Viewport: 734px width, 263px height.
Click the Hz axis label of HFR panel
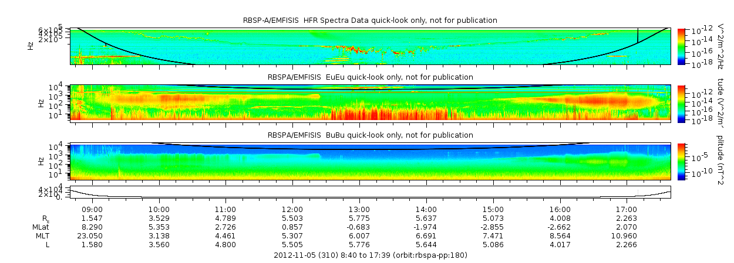(31, 46)
